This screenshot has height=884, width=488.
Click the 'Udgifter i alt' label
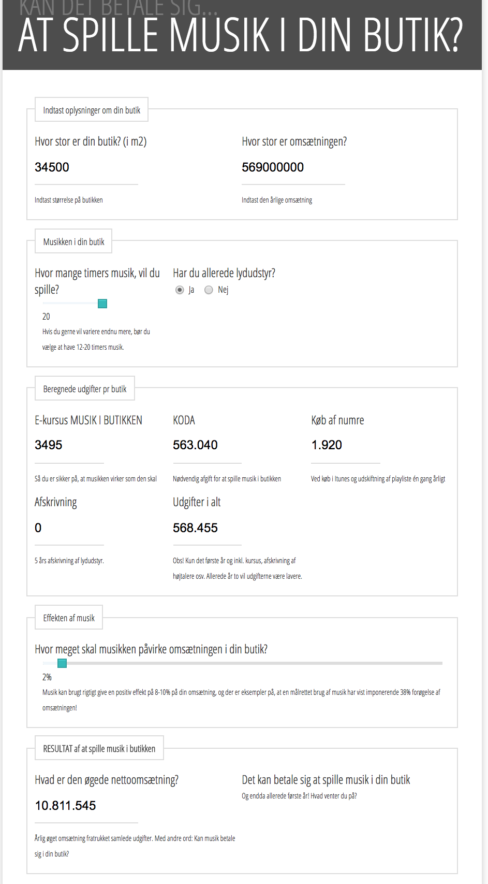pos(197,502)
